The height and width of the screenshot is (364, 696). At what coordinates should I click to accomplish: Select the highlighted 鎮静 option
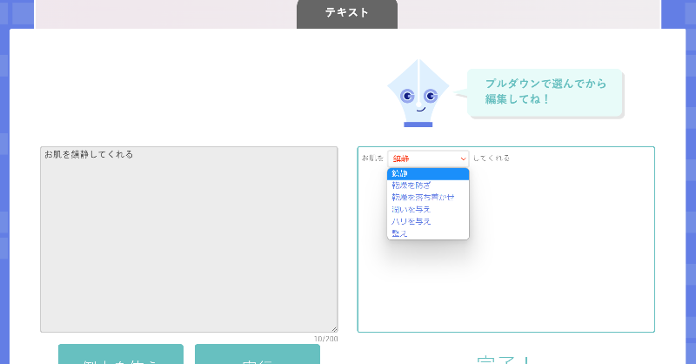(428, 174)
